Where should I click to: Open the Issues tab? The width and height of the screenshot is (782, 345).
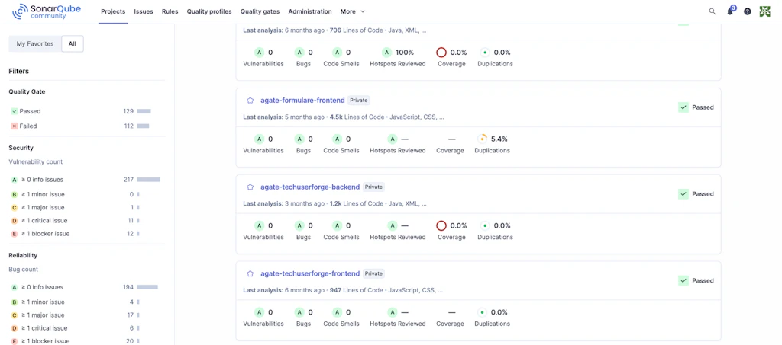coord(144,11)
